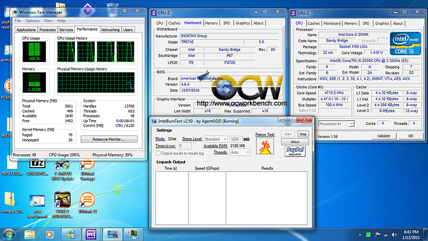Click the Model value TP67XE
Image resolution: width=428 pixels, height=241 pixels.
[211, 42]
